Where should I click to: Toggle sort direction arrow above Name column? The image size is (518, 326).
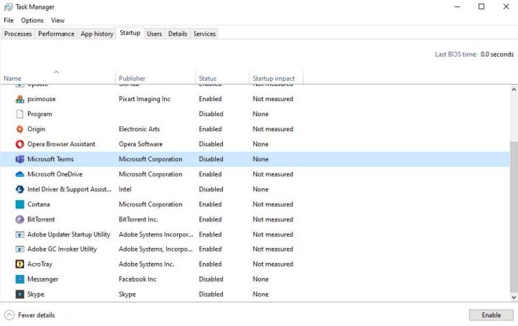(x=56, y=72)
